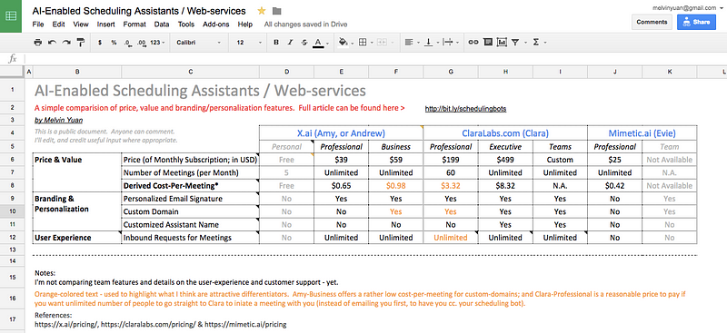727x333 pixels.
Task: Select the X.ai (Amy, or Andrew) cell
Action: [x=341, y=133]
